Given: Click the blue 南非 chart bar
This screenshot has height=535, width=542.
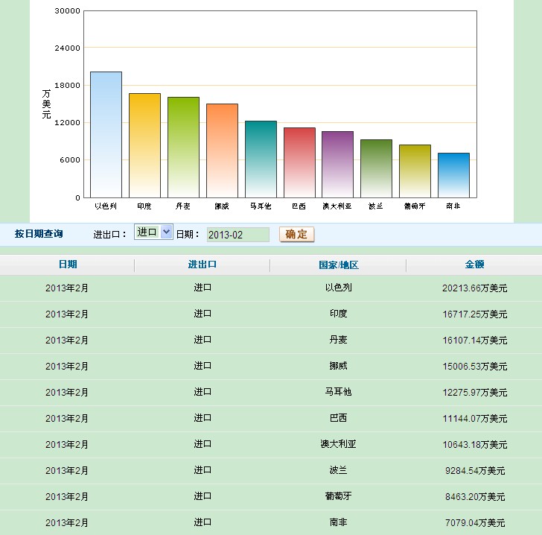Looking at the screenshot, I should click(453, 175).
